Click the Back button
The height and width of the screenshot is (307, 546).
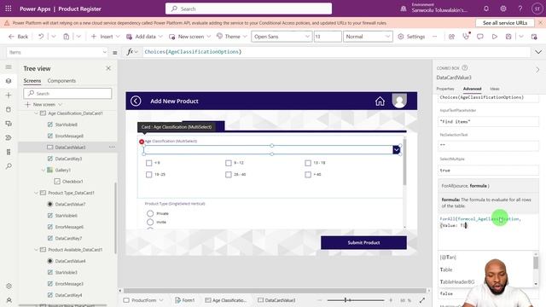[19, 37]
